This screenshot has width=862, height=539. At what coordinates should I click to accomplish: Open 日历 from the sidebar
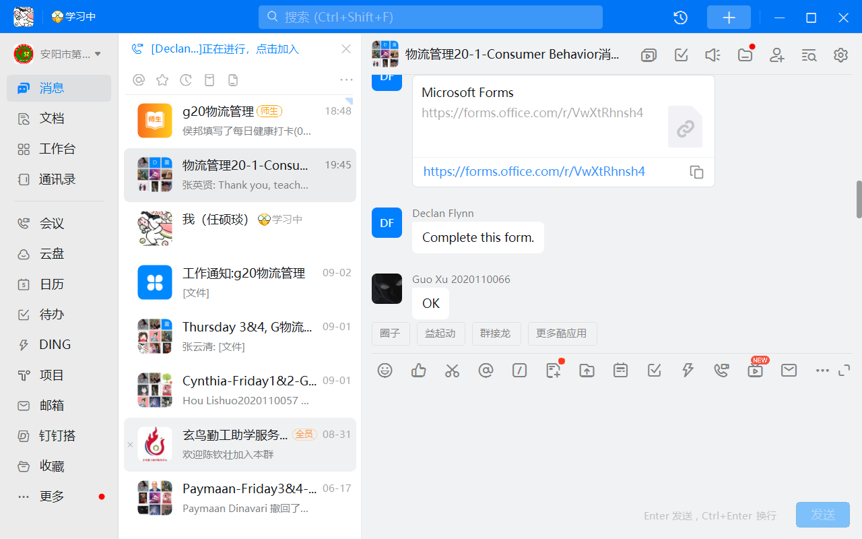coord(52,284)
